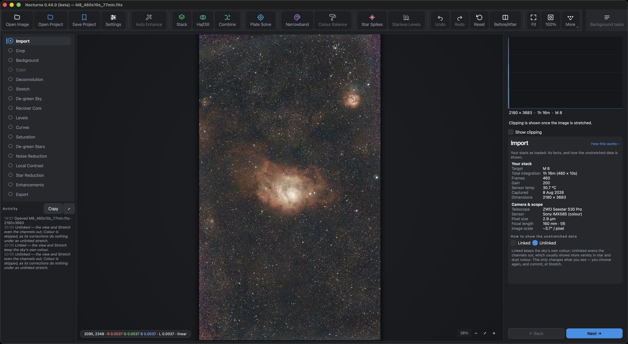Go to the Crop step

coord(38,50)
